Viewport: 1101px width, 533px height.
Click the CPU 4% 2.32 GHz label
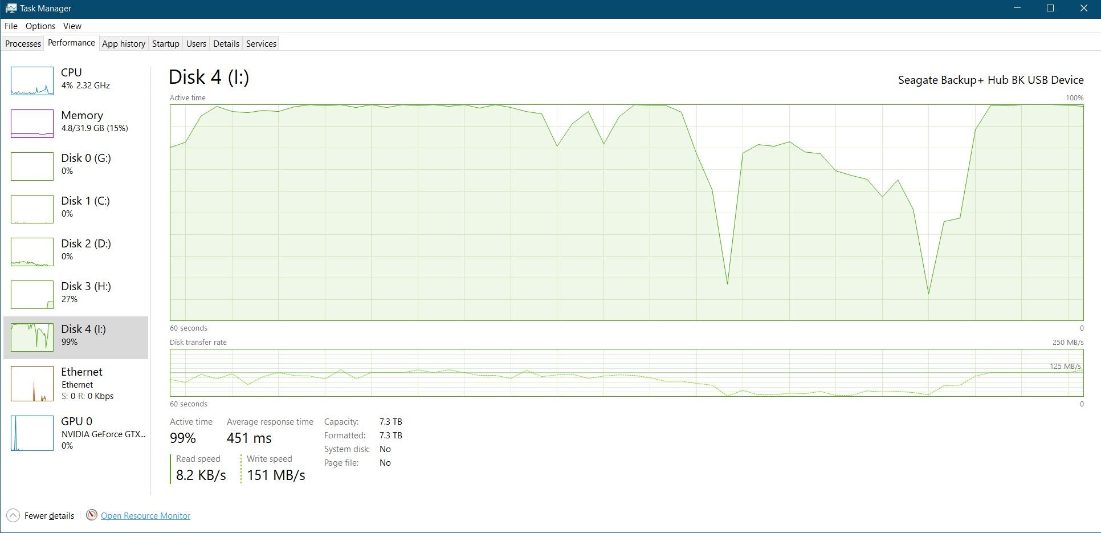point(85,79)
